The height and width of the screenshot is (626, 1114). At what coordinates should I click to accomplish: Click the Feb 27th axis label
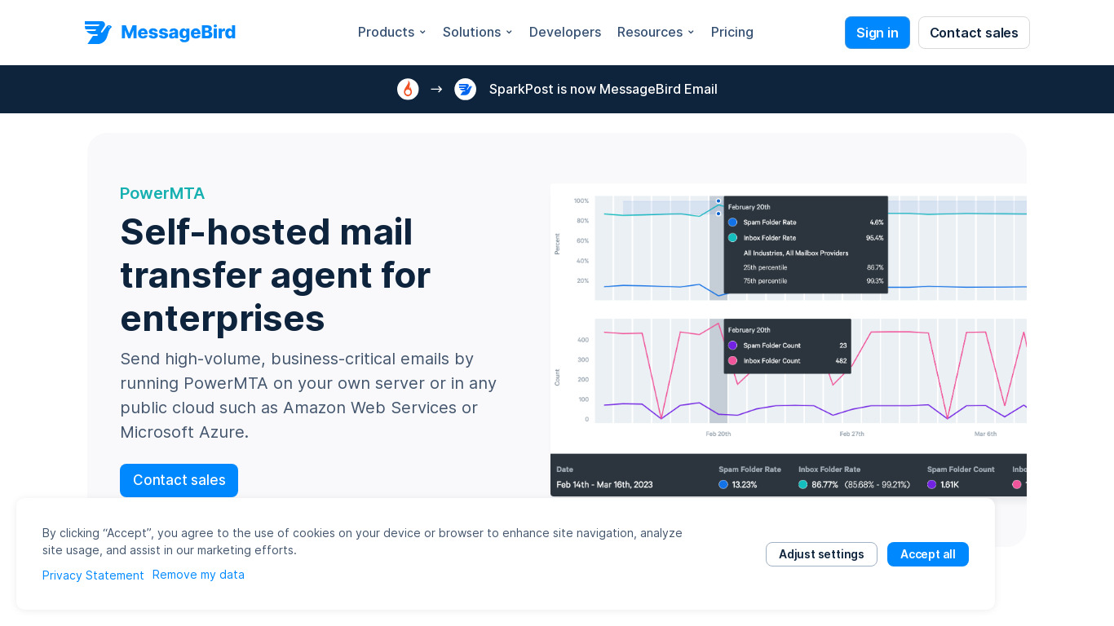pos(851,434)
